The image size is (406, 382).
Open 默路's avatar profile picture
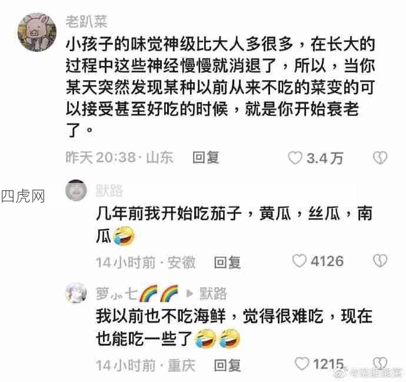(76, 190)
